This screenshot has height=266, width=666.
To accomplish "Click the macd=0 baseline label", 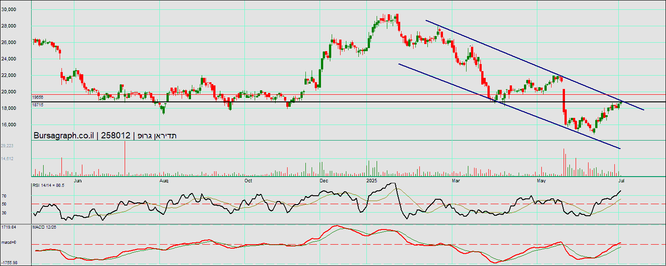I will [x=9, y=242].
